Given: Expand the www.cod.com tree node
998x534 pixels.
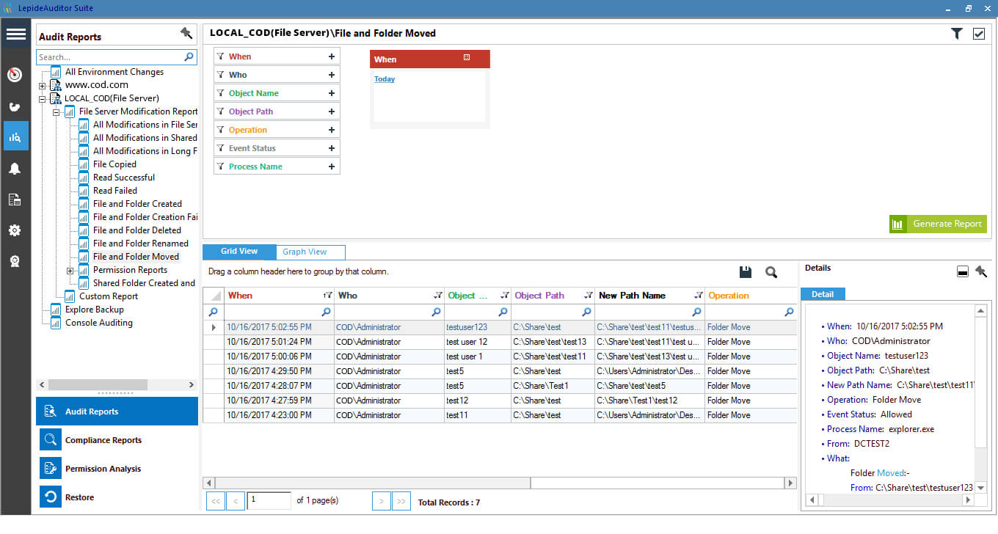Looking at the screenshot, I should [42, 86].
